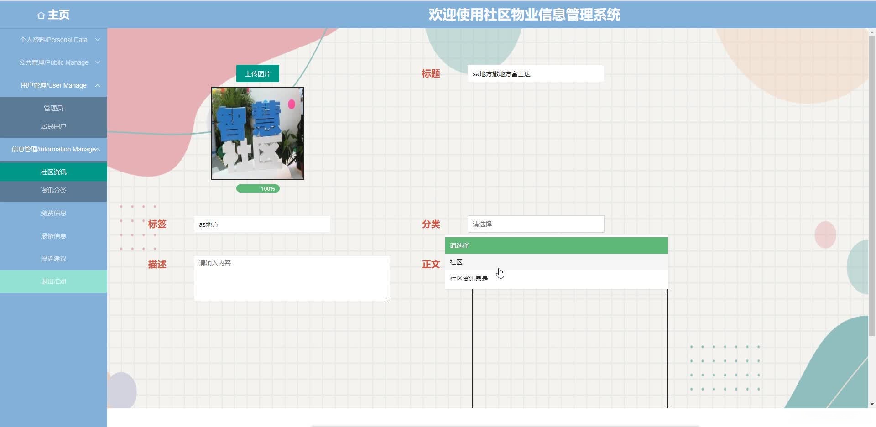Expand the 个人资料/Personal Data section
876x427 pixels.
click(x=53, y=40)
